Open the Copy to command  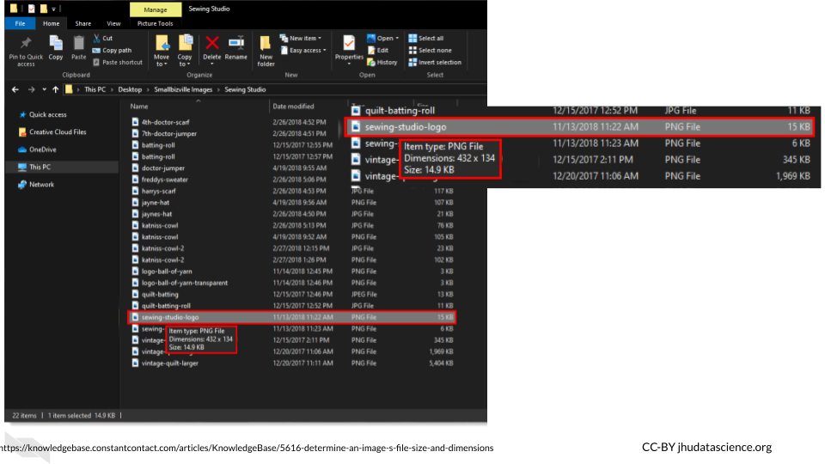pos(185,51)
